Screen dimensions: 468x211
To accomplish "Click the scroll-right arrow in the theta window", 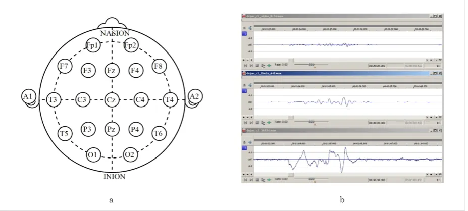I will [x=427, y=117].
